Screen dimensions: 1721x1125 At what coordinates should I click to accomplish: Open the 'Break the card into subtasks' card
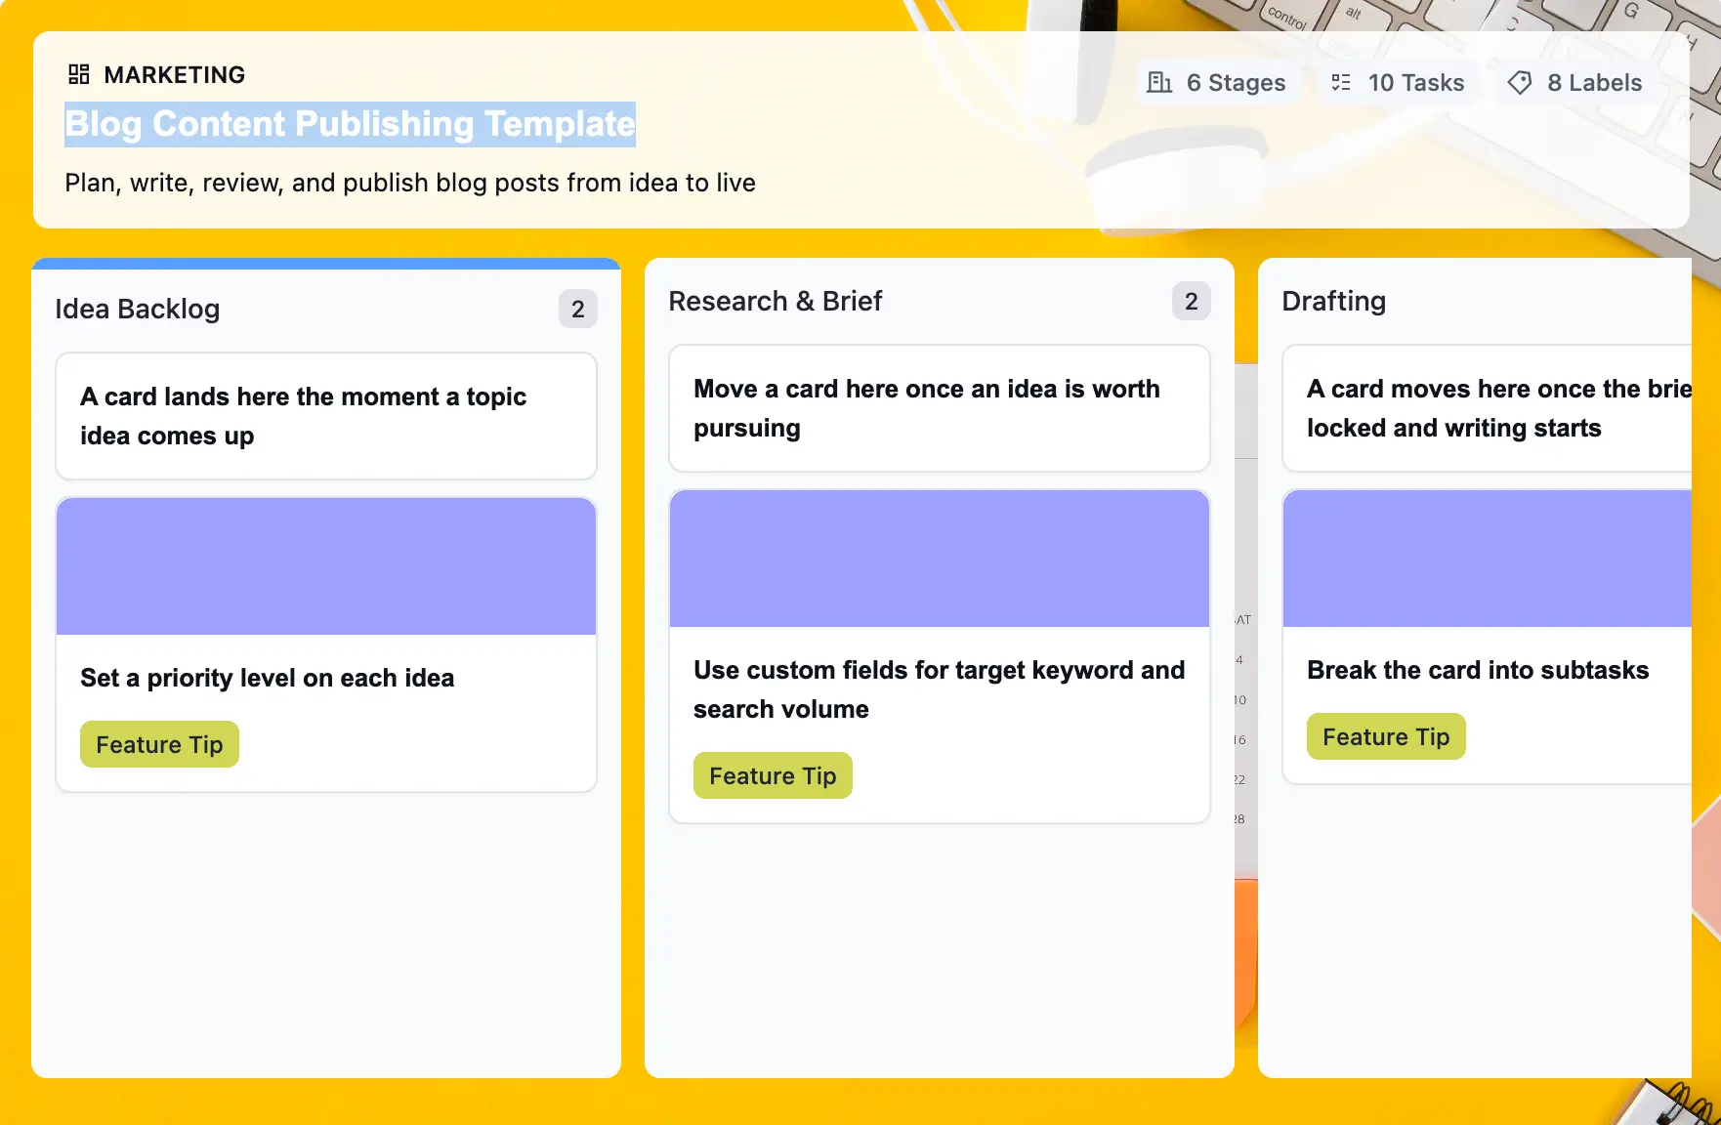click(x=1488, y=637)
